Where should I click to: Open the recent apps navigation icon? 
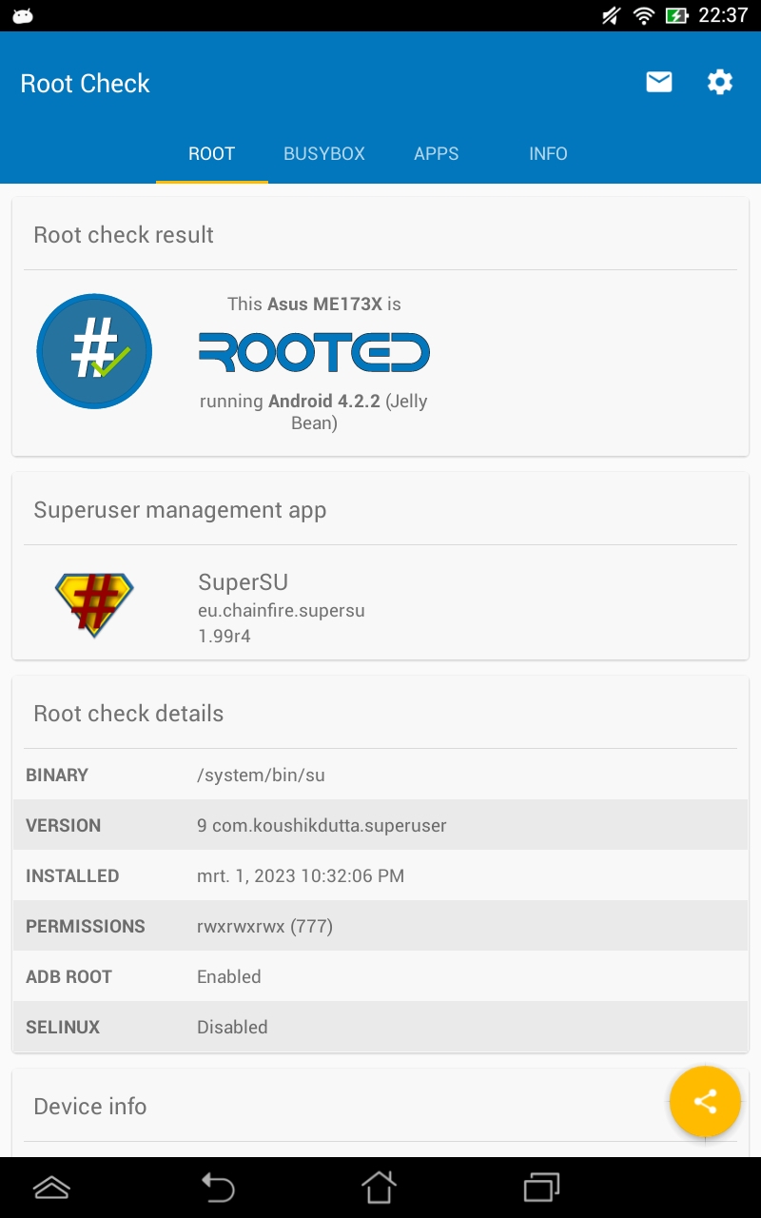click(542, 1188)
